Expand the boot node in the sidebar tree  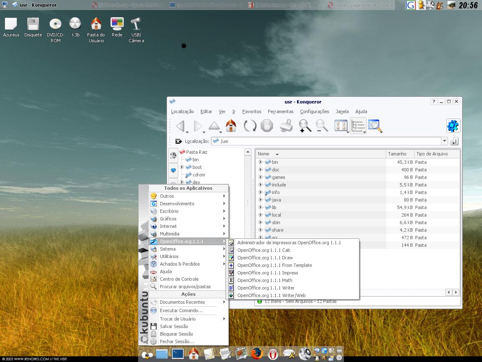pyautogui.click(x=182, y=167)
